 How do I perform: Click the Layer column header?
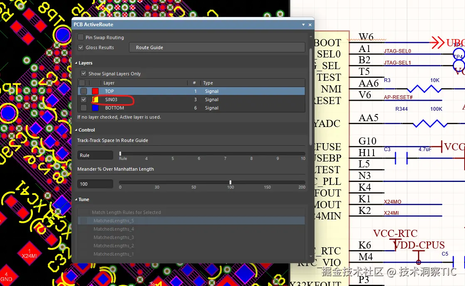[x=109, y=83]
